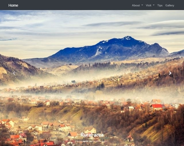This screenshot has width=184, height=146.
Task: Click the caret icon beside About
Action: pos(142,5)
